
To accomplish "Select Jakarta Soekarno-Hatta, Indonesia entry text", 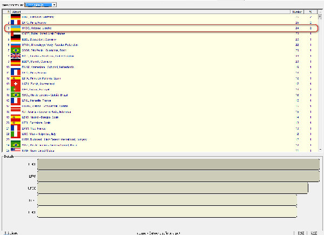I will click(46, 112).
